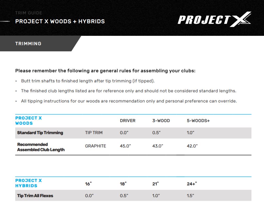Image resolution: width=264 pixels, height=208 pixels.
Task: Select the DRIVER column header
Action: tap(128, 120)
